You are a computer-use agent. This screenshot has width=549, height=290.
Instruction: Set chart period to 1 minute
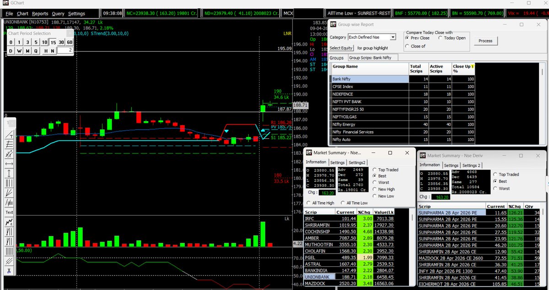(18, 42)
